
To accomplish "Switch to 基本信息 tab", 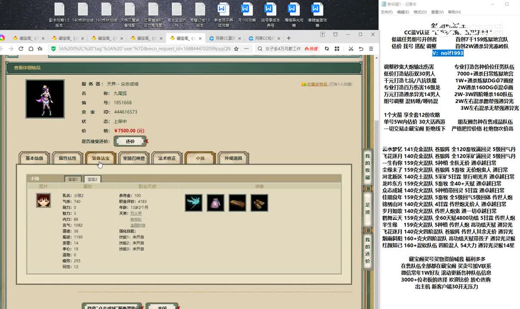I will coord(34,158).
